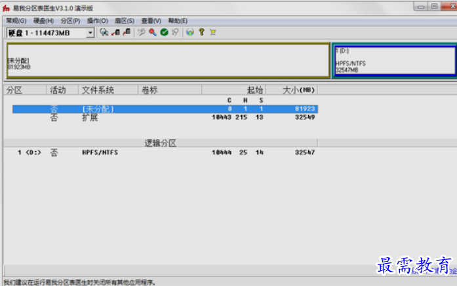The image size is (457, 286).
Task: Open the 常规(G) menu
Action: [x=16, y=21]
